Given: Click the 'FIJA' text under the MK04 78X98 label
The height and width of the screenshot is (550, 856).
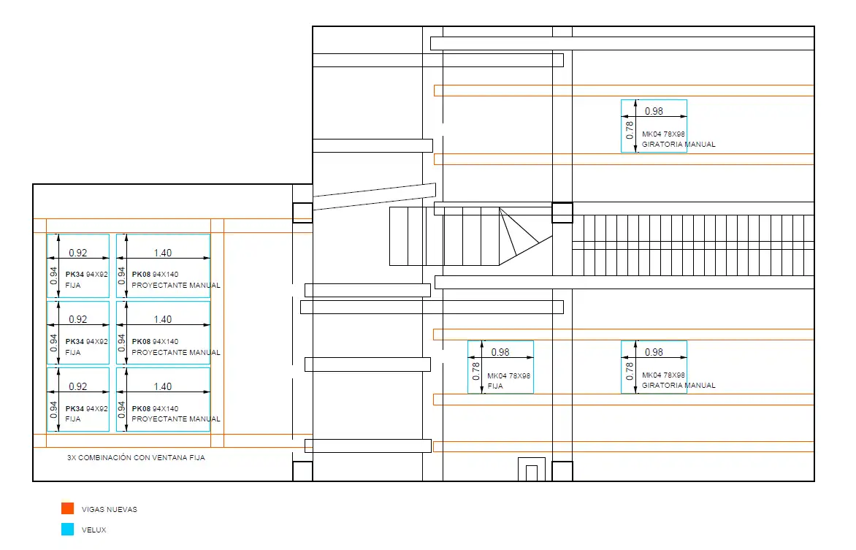Looking at the screenshot, I should point(495,386).
